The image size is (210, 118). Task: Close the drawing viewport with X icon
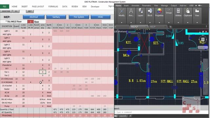tap(206, 32)
